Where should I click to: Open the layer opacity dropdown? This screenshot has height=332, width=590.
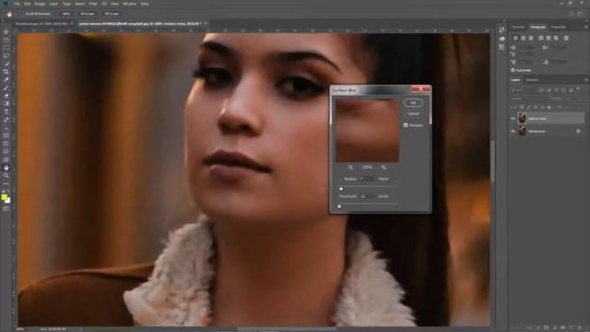pos(569,99)
